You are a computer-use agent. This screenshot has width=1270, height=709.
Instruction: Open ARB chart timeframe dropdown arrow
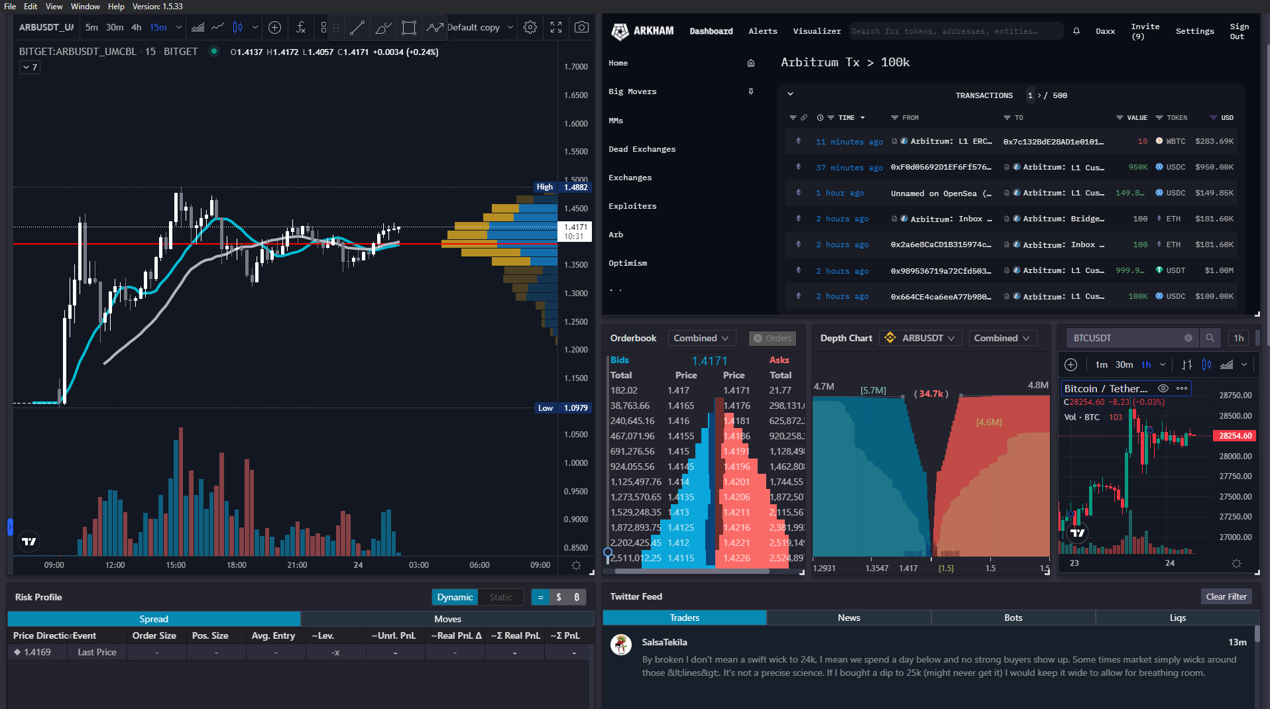179,27
